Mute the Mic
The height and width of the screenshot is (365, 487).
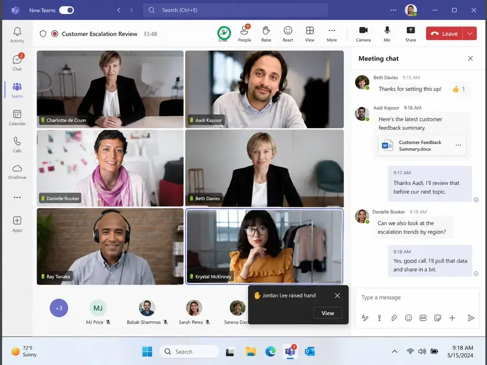click(x=387, y=34)
